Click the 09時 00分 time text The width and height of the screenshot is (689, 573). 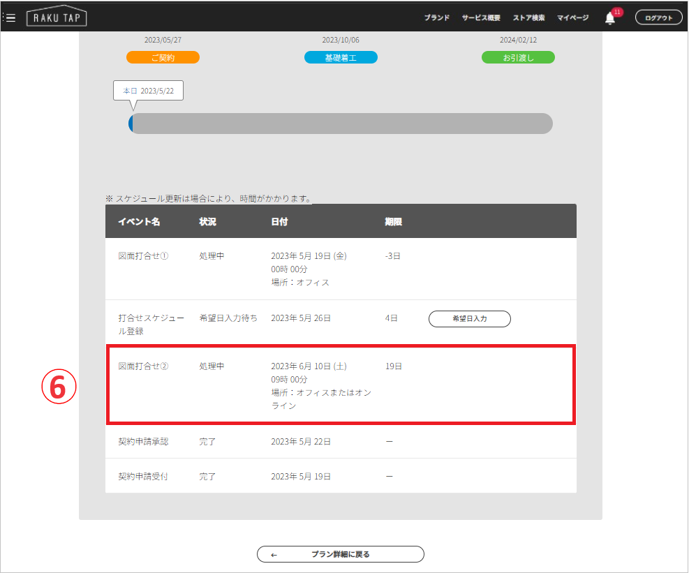[x=289, y=379]
